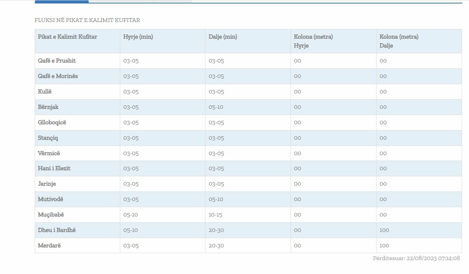Select Mutivodë exit time 05-10
Viewport: 469px width, 274px height.
[x=216, y=199]
